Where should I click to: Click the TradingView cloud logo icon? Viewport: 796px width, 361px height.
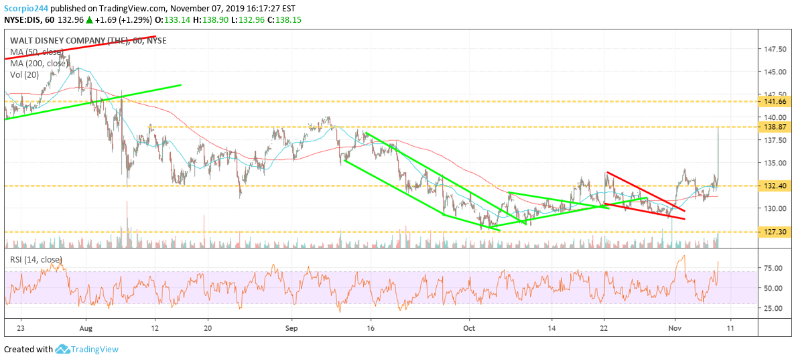point(62,350)
